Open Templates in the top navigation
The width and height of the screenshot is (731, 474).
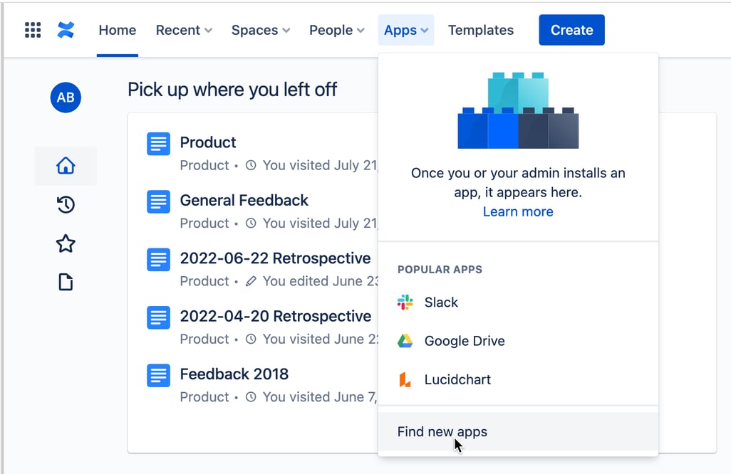(x=481, y=30)
